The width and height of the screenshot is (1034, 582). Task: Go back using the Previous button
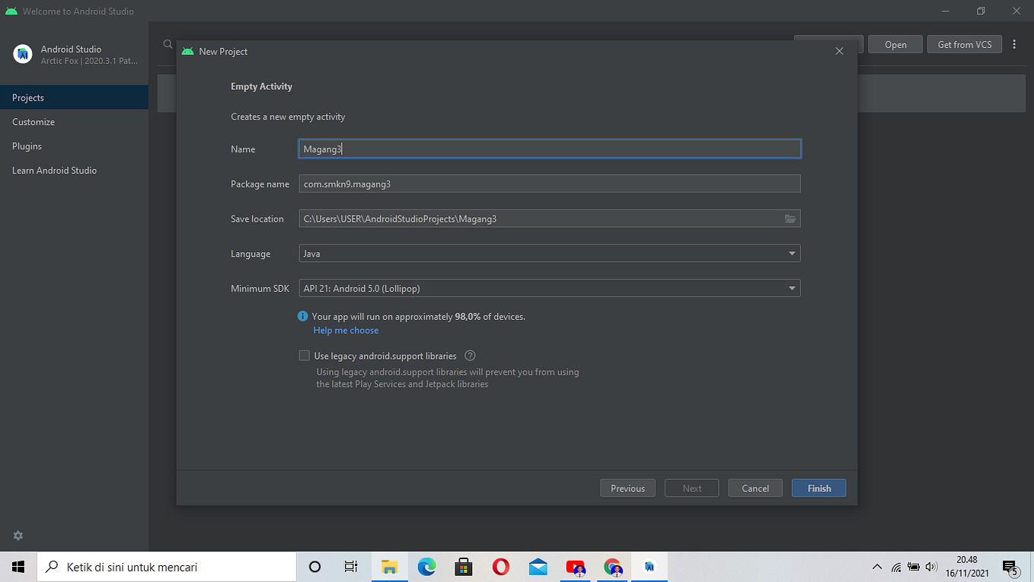pyautogui.click(x=627, y=488)
